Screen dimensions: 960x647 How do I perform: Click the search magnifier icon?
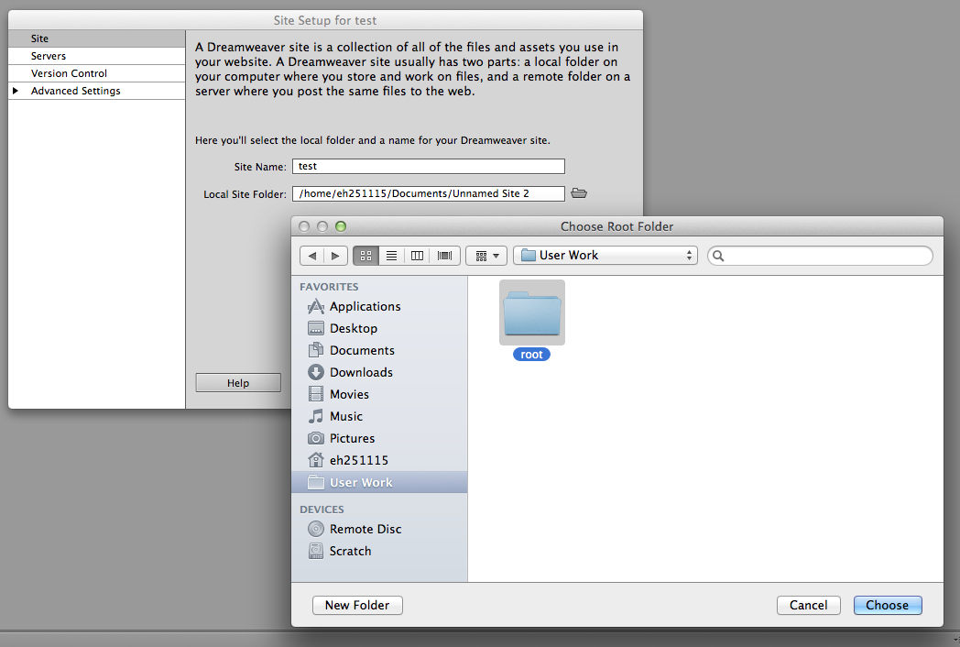point(719,256)
